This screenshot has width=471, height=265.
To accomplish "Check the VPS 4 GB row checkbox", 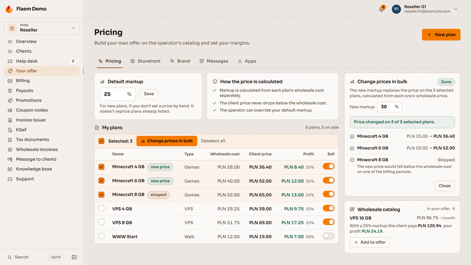I will pyautogui.click(x=101, y=208).
